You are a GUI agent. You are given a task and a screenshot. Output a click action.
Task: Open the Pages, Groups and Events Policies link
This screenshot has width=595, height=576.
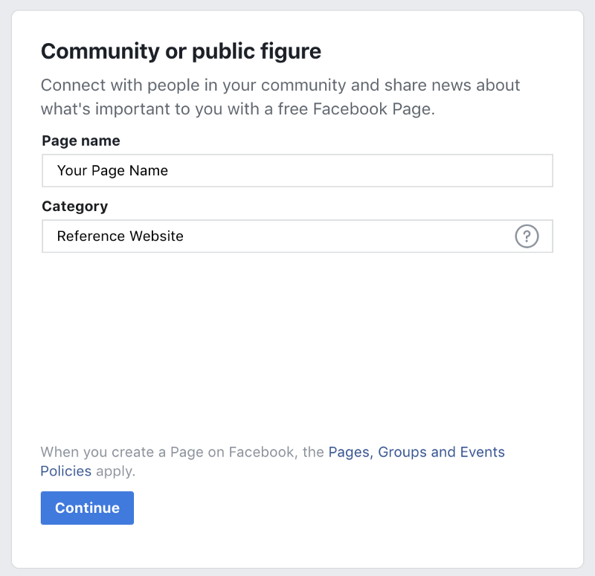(416, 452)
